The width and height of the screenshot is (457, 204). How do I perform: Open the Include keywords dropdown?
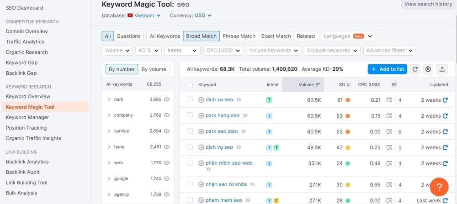coord(274,50)
